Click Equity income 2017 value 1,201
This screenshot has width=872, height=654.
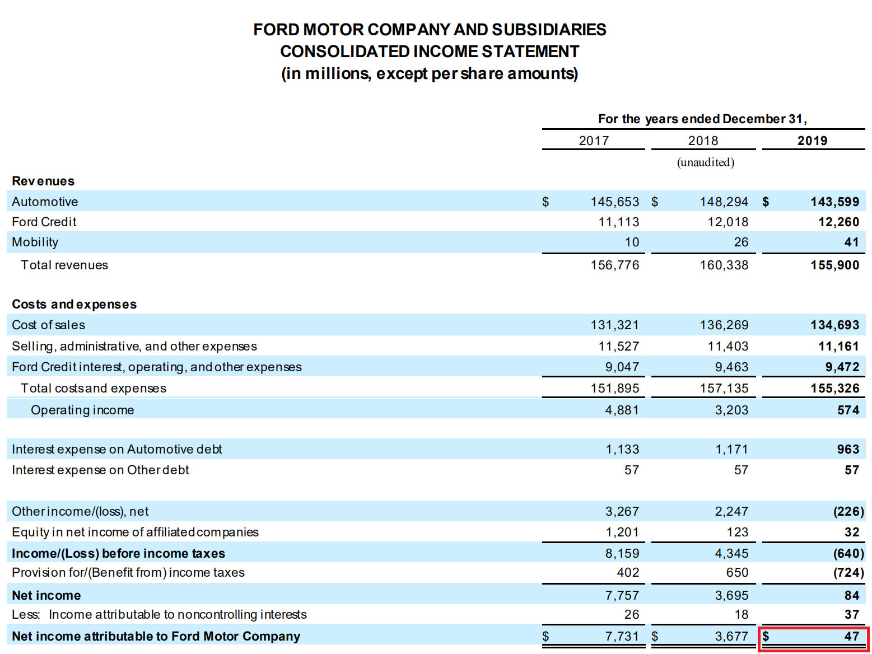coord(622,532)
